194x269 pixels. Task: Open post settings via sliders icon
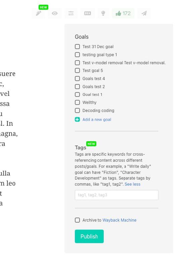point(71,13)
